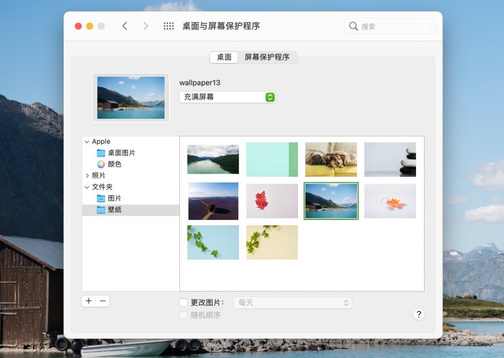Choose the mint green wallpaper thumbnail

pyautogui.click(x=272, y=160)
